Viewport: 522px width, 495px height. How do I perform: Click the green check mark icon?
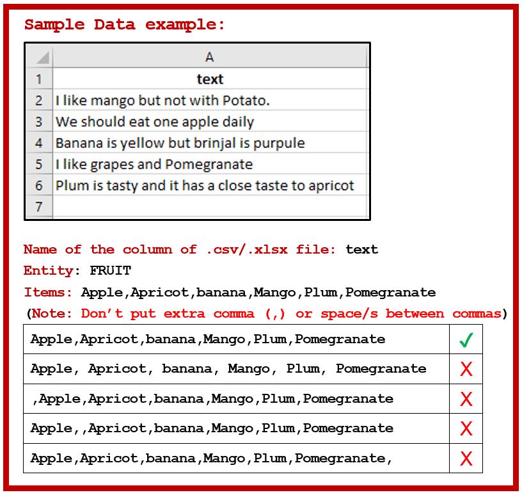coord(466,340)
